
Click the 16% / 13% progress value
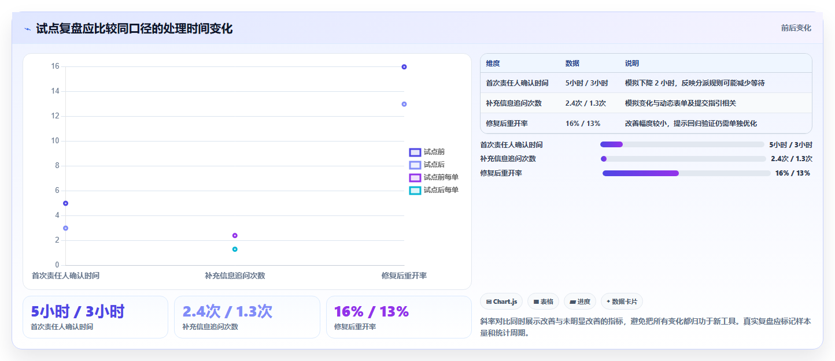(792, 173)
